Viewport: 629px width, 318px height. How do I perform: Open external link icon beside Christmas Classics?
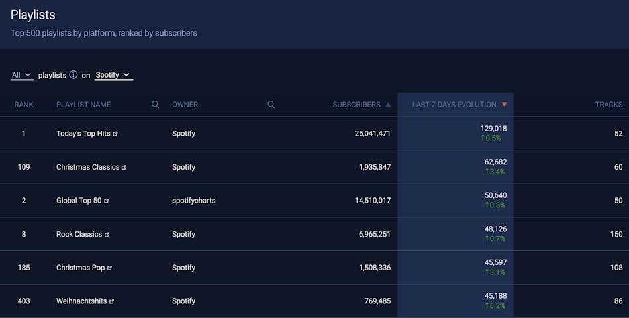coord(124,168)
